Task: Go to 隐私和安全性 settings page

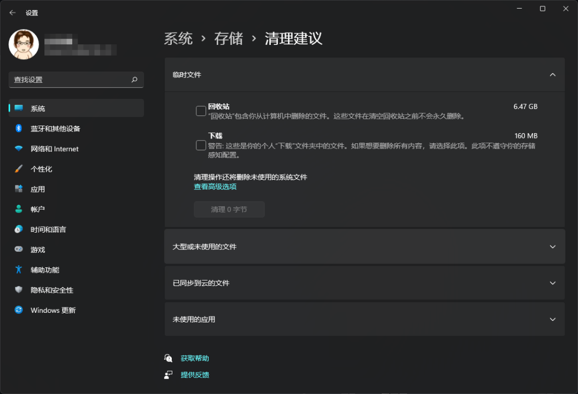Action: (52, 290)
